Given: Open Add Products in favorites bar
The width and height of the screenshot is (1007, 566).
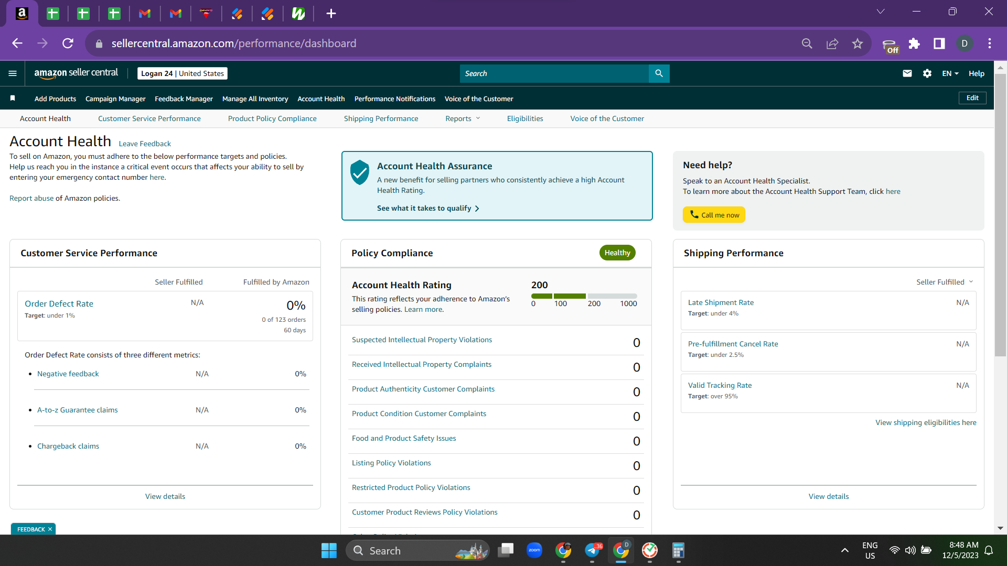Looking at the screenshot, I should pyautogui.click(x=55, y=99).
